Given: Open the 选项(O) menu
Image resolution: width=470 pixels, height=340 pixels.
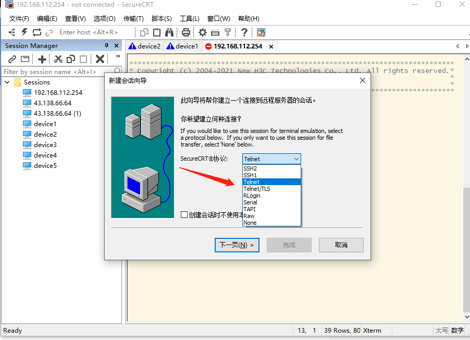Looking at the screenshot, I should point(104,19).
